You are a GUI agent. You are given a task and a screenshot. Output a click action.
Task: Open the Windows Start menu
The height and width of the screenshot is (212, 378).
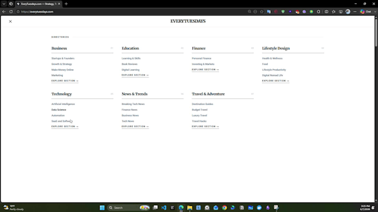(102, 208)
